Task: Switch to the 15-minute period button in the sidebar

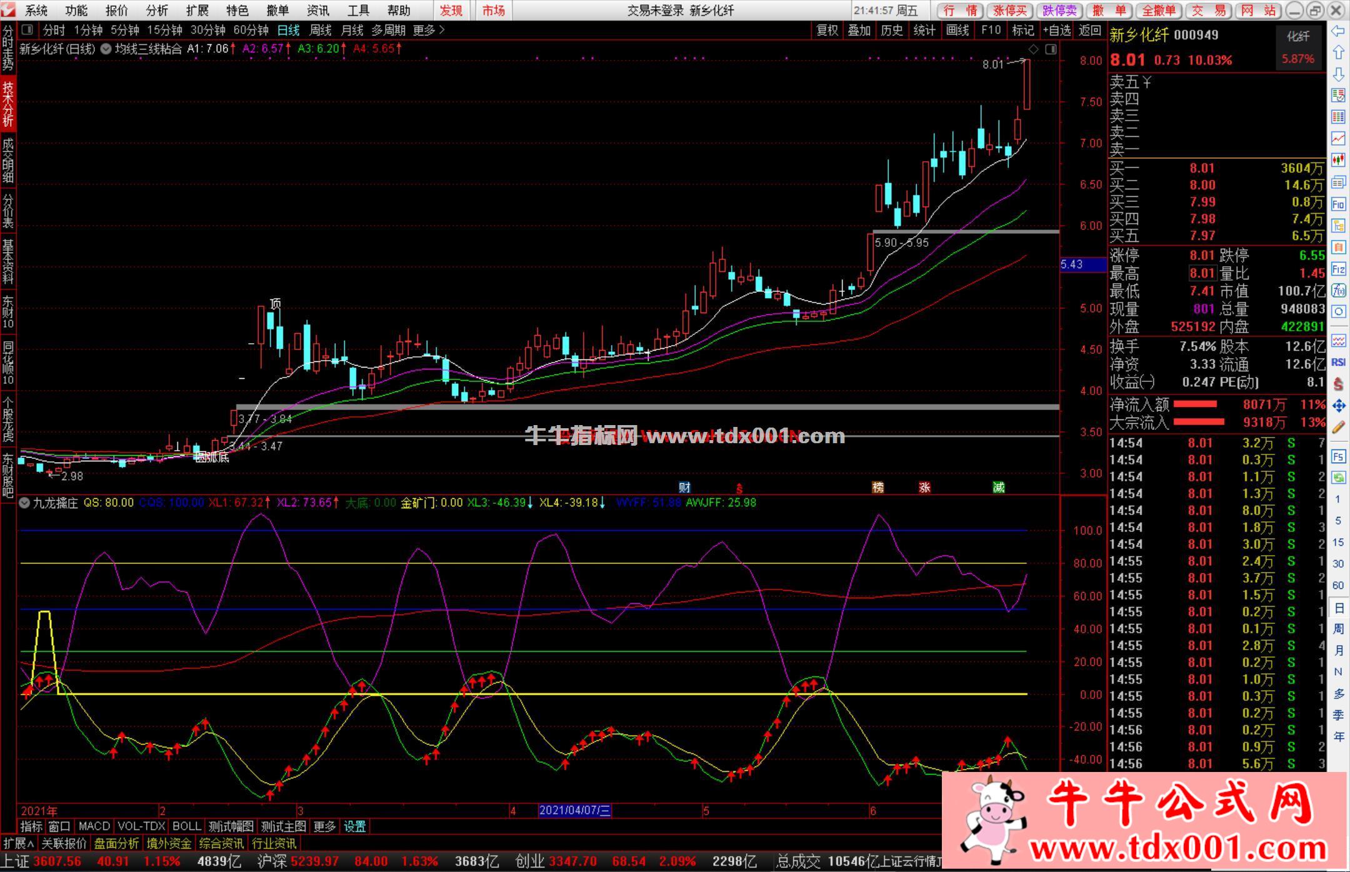Action: tap(1338, 542)
